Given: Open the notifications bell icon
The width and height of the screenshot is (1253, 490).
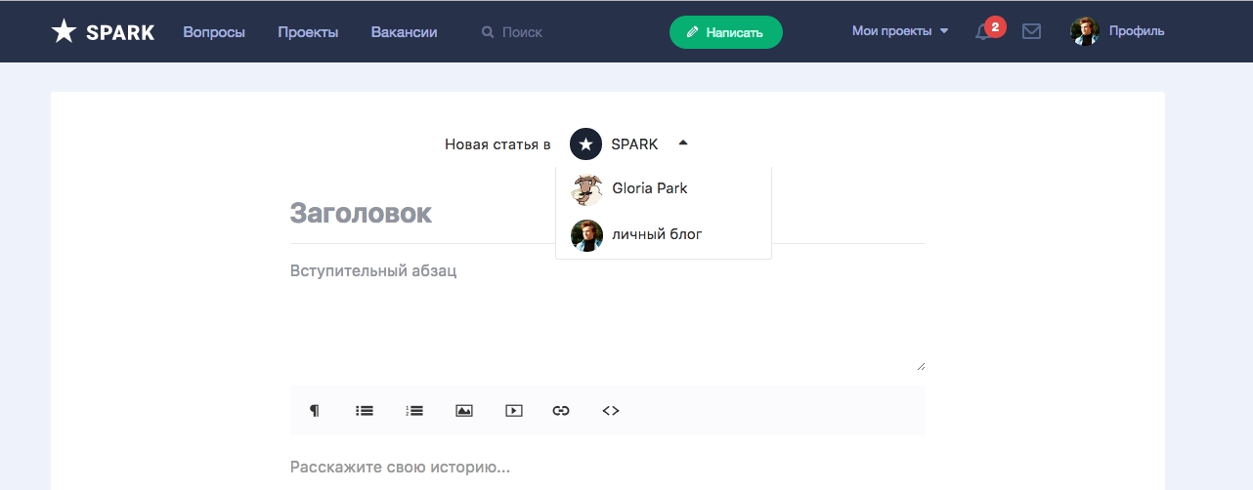Looking at the screenshot, I should (x=983, y=32).
